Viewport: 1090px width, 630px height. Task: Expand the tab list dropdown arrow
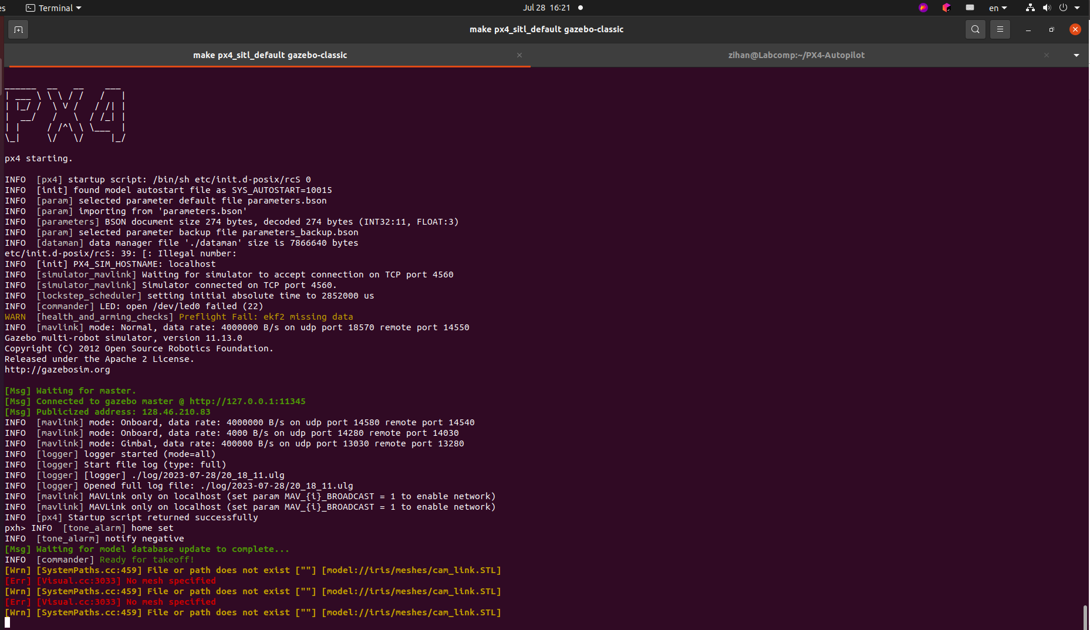pos(1076,55)
